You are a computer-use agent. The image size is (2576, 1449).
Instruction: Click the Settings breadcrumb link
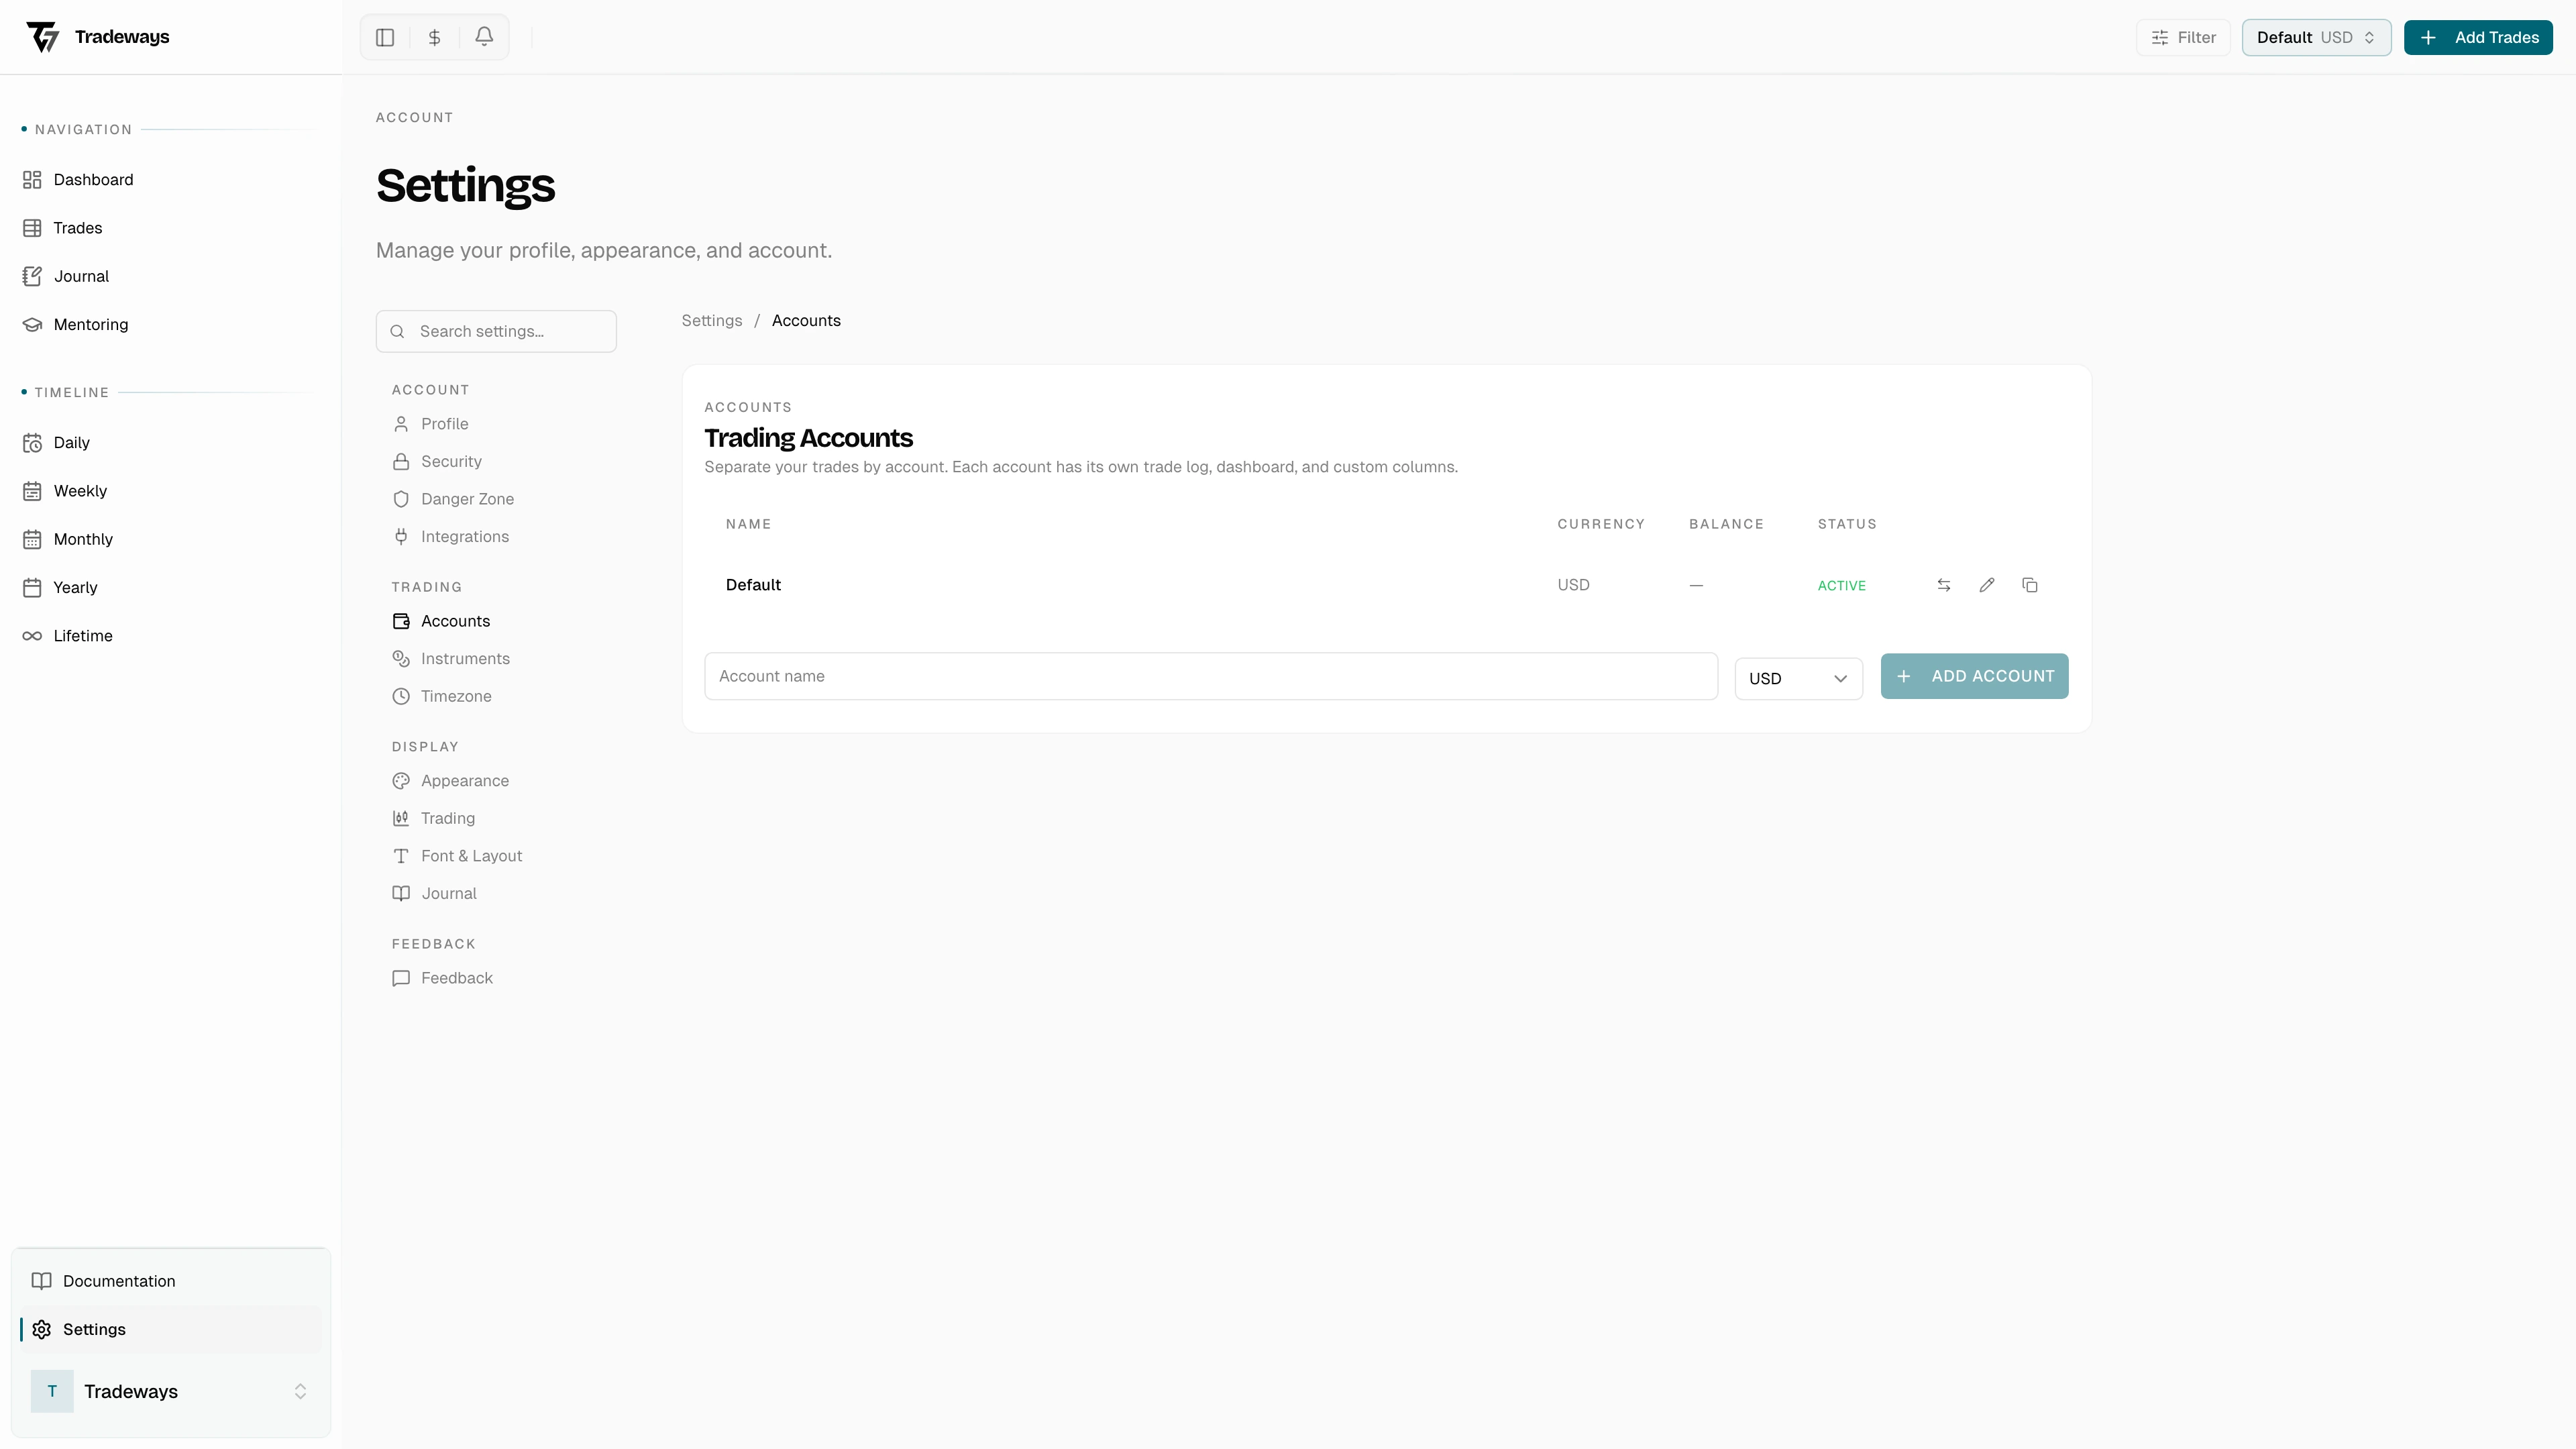point(711,321)
